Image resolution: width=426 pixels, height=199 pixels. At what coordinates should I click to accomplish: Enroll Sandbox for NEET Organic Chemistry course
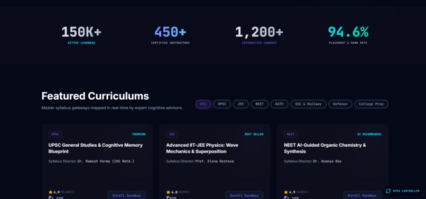pyautogui.click(x=362, y=195)
